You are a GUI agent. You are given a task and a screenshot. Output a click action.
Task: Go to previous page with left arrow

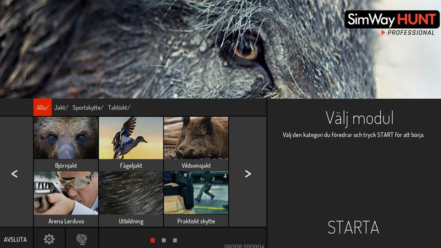pyautogui.click(x=14, y=174)
